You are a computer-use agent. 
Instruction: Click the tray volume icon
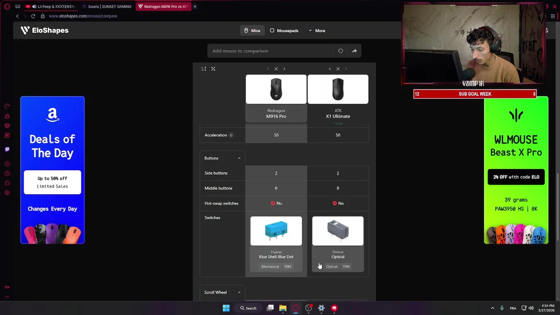532,308
